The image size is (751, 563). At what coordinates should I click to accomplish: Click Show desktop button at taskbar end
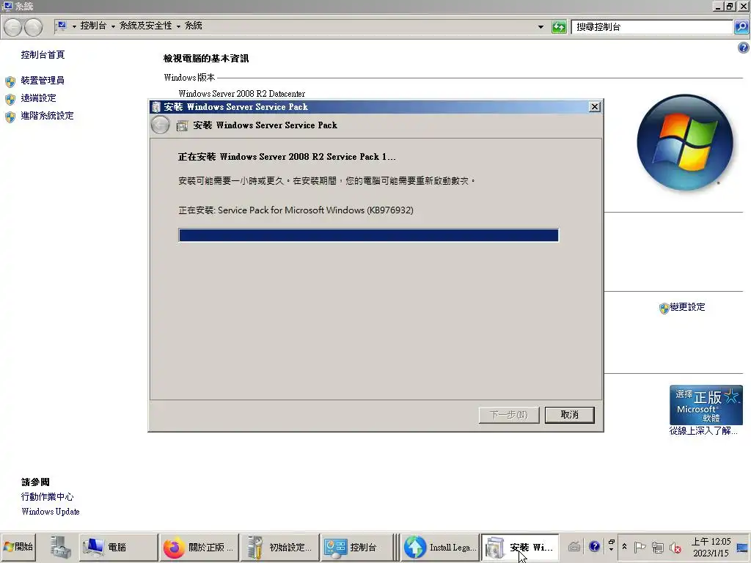click(x=743, y=547)
